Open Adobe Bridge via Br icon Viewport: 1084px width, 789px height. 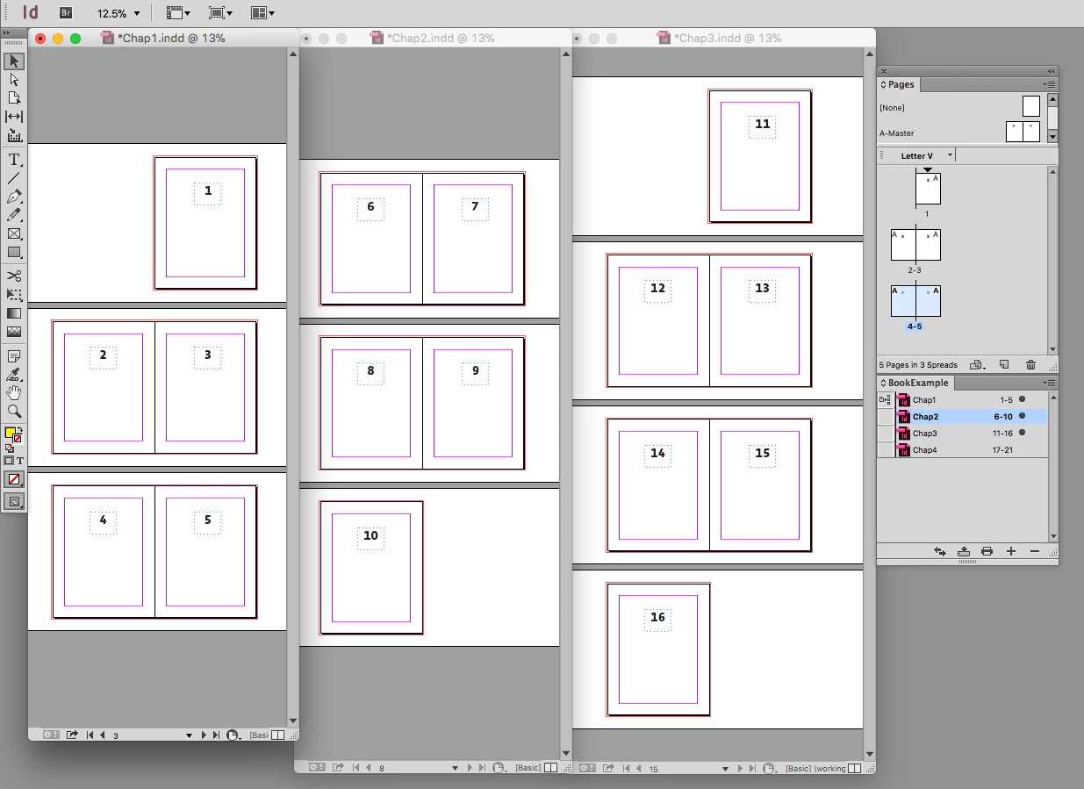coord(66,13)
